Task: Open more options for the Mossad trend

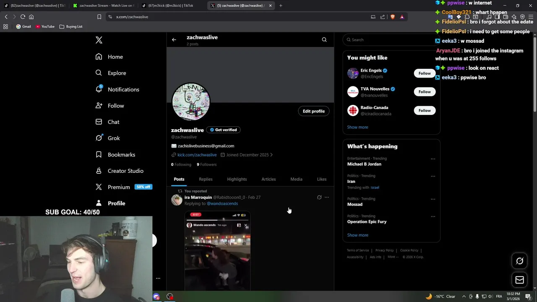Action: click(x=433, y=199)
